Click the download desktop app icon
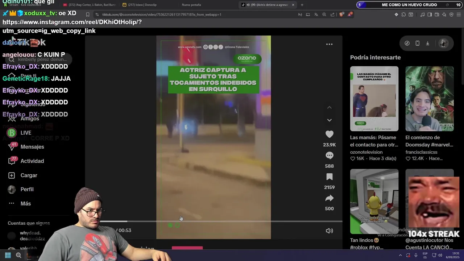 point(427,43)
